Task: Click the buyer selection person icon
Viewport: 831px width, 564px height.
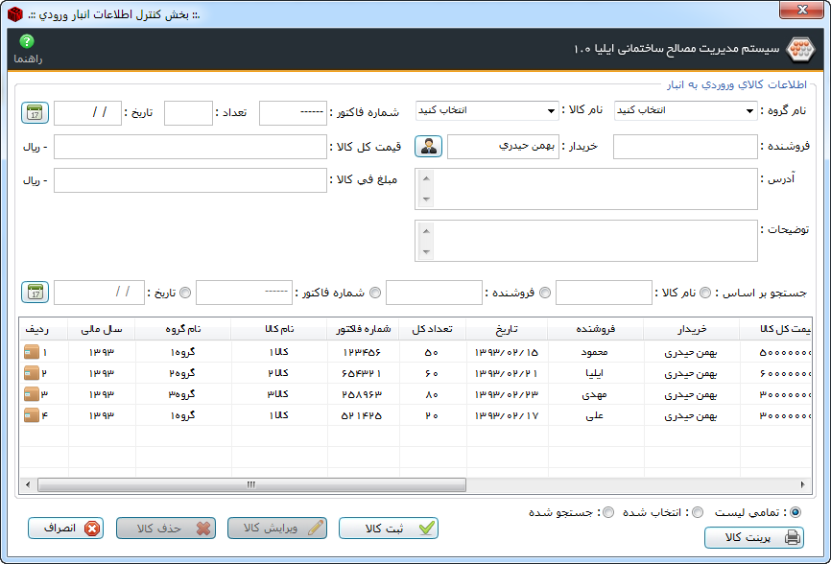Action: pyautogui.click(x=428, y=147)
